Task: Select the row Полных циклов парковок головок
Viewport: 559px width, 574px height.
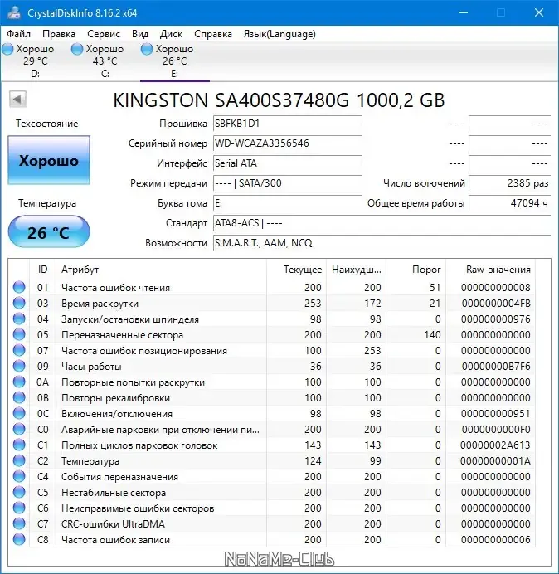Action: click(x=272, y=445)
